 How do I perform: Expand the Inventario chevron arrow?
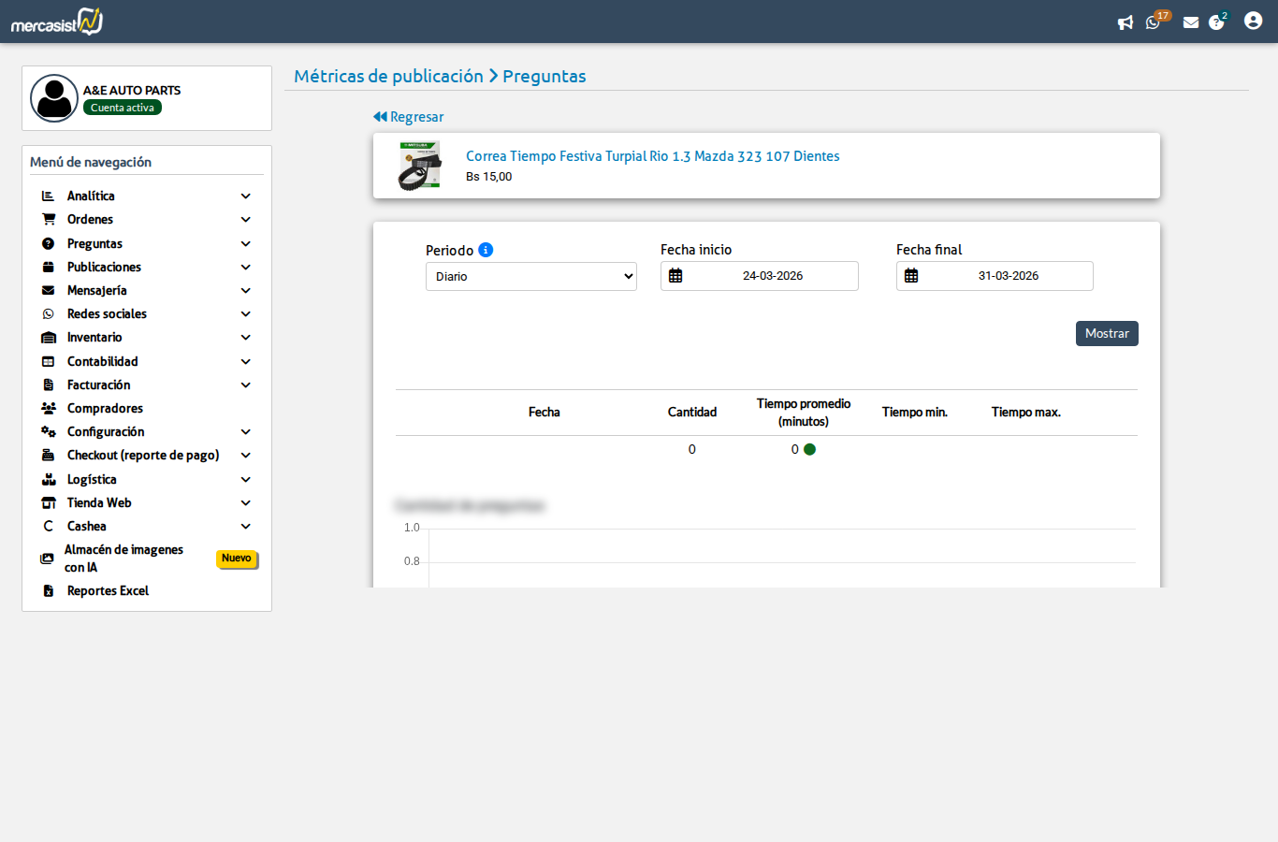(246, 338)
